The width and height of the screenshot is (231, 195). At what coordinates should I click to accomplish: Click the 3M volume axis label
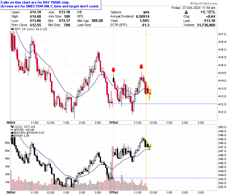(x=7, y=167)
